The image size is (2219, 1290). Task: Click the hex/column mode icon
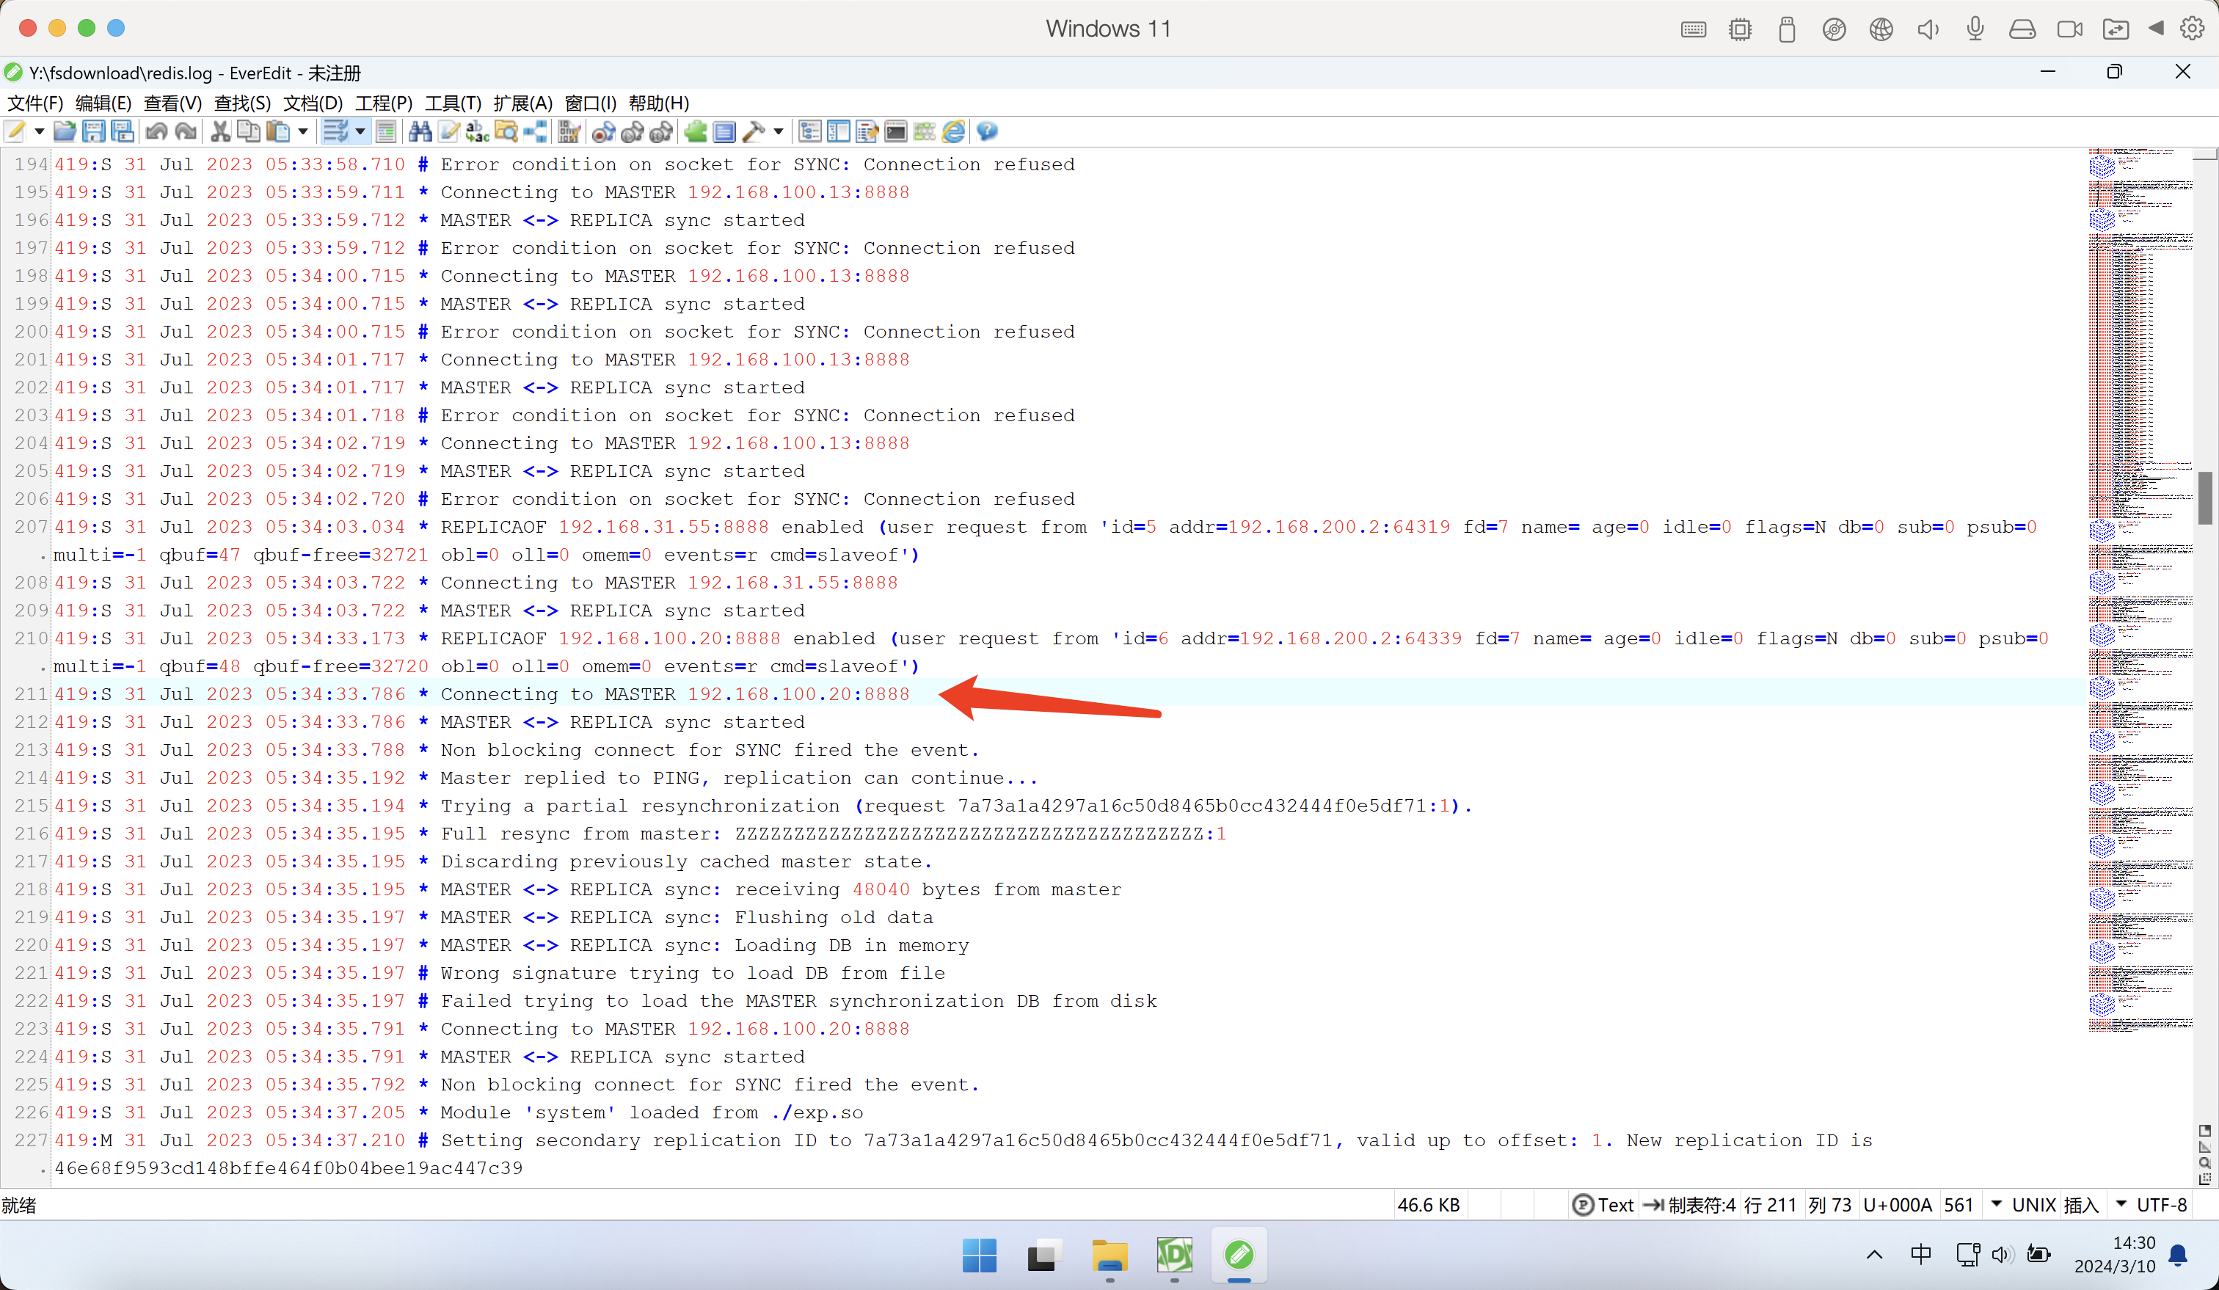tap(569, 132)
